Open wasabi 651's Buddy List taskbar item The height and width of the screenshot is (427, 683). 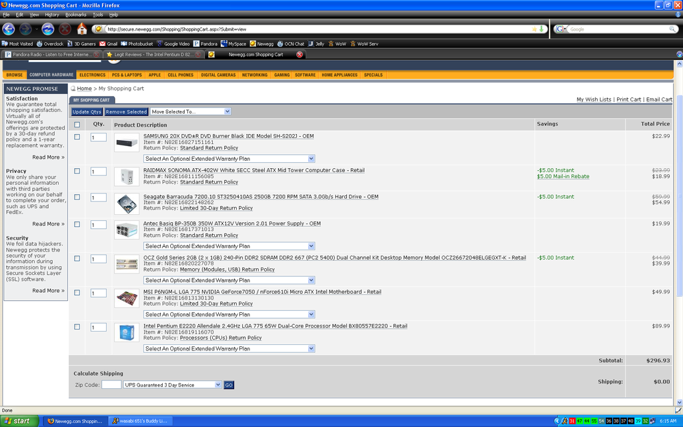click(x=141, y=421)
